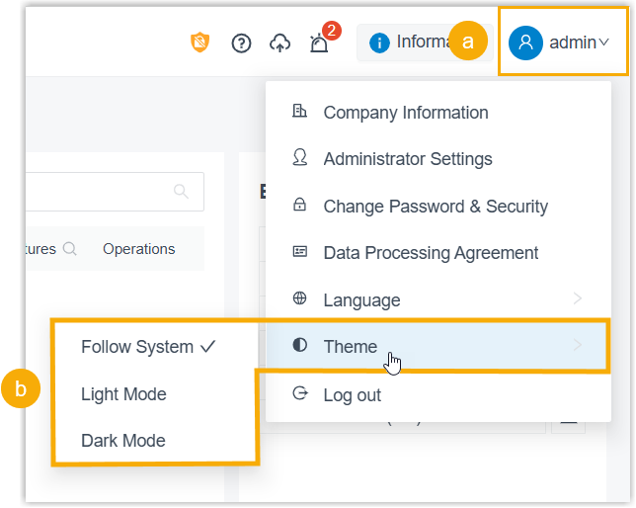Screen dimensions: 636x508
Task: Click the search magnifier in search box
Action: pos(181,192)
